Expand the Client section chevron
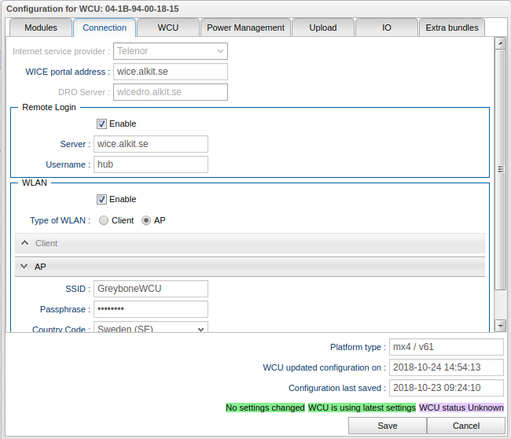 click(24, 244)
